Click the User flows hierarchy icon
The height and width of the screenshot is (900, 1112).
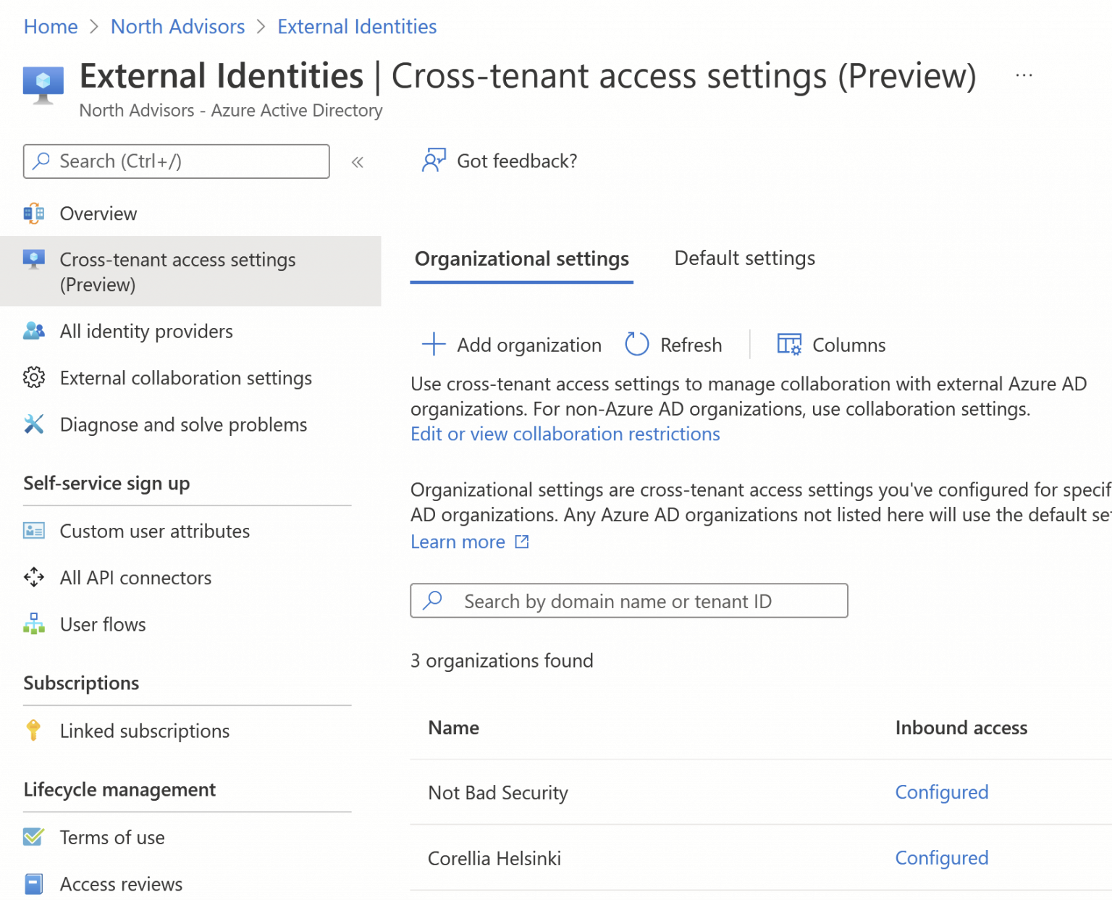point(34,624)
